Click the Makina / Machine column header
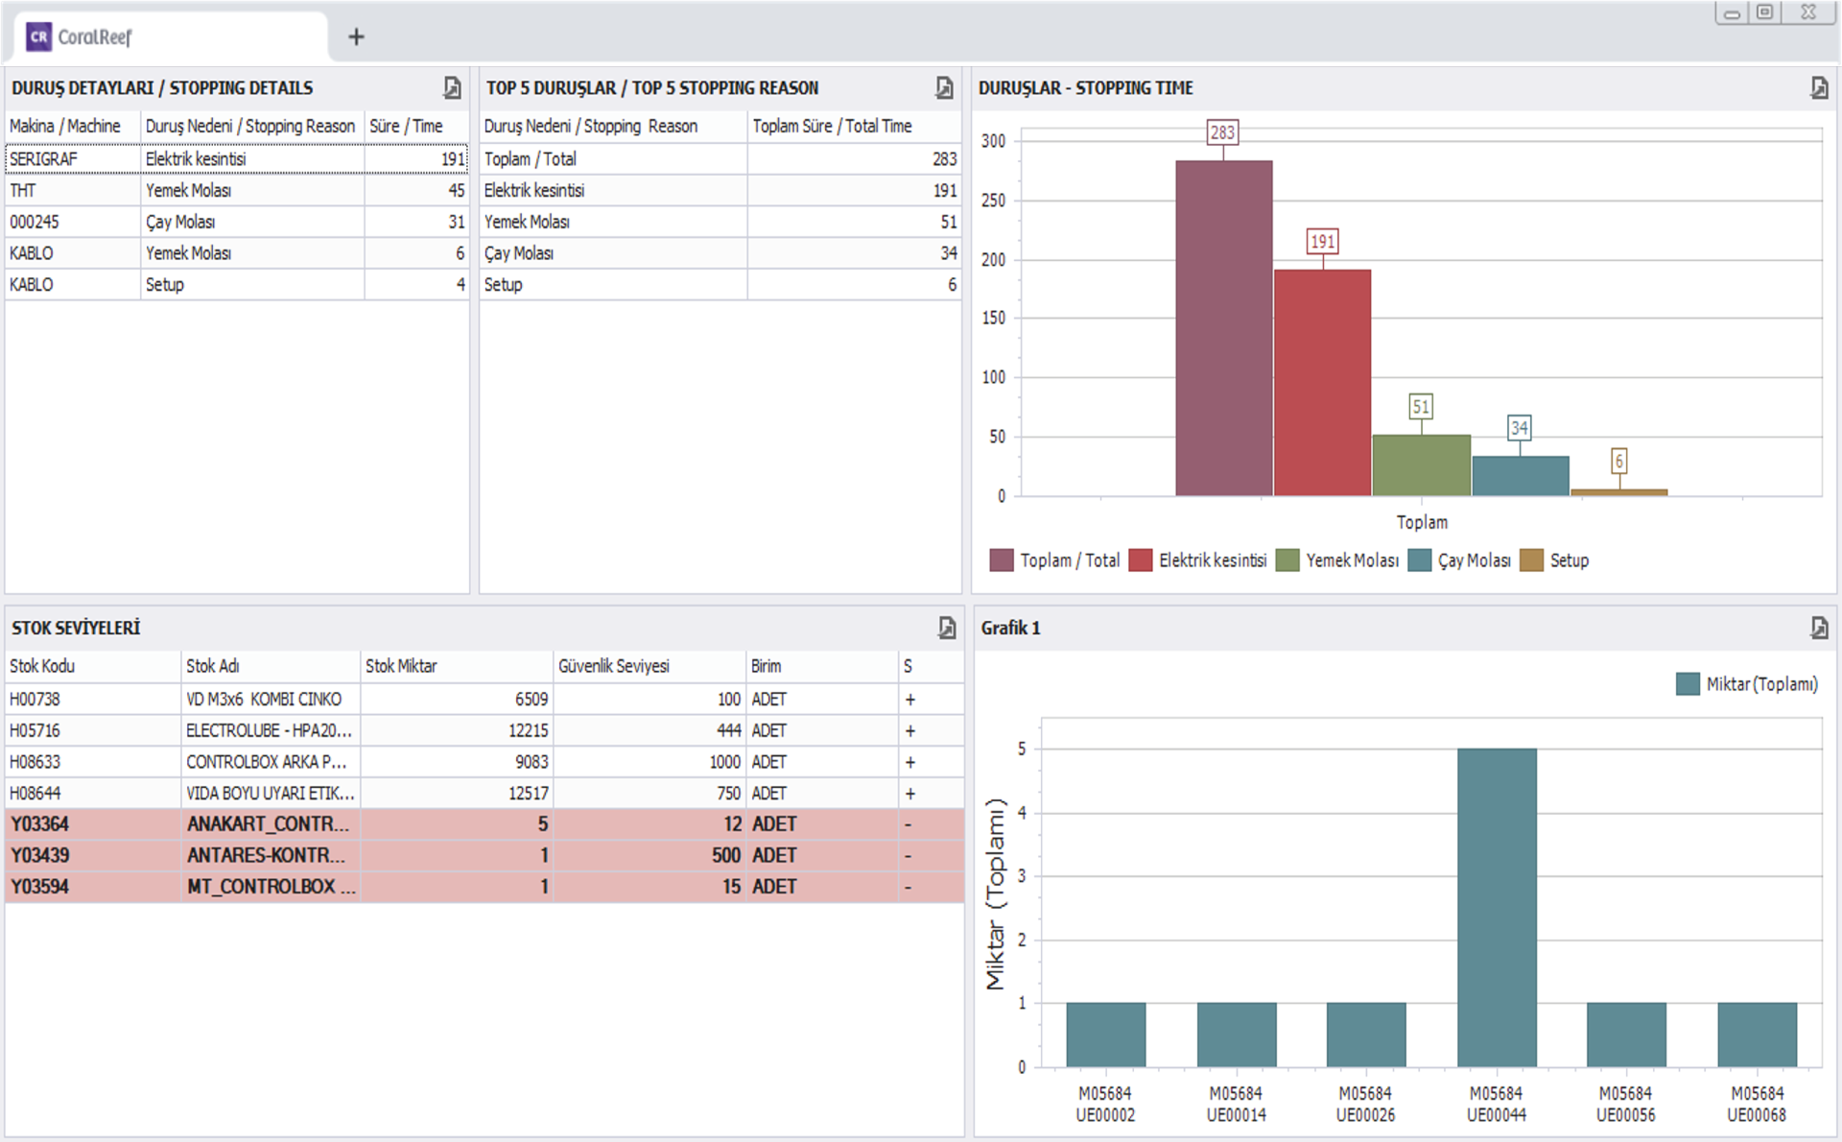 tap(65, 126)
